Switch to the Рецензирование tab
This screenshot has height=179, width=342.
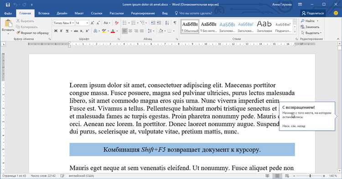click(x=143, y=13)
